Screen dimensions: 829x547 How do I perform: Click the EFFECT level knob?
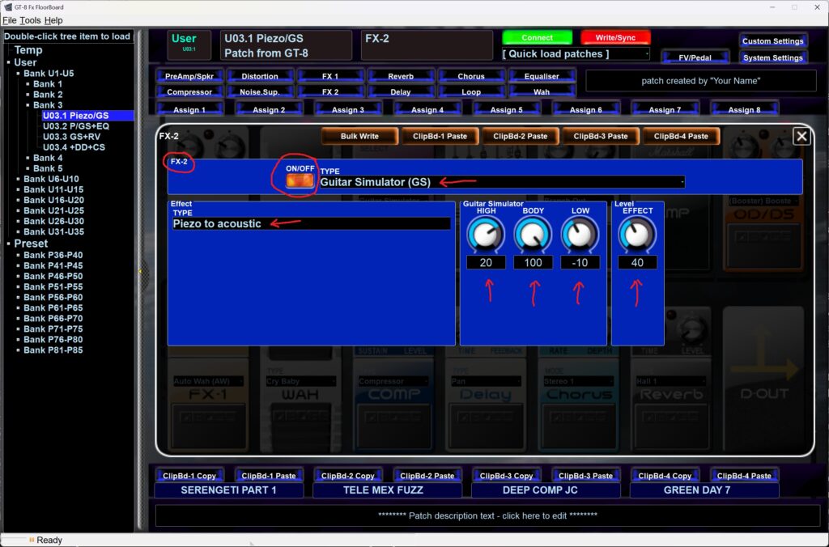tap(637, 235)
